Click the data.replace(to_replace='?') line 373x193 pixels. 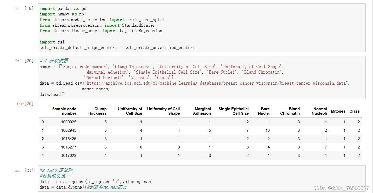click(96, 182)
